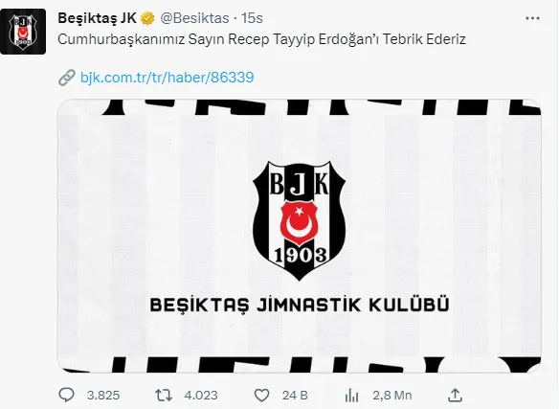Open the Beşiktaş JK profile avatar
Image resolution: width=559 pixels, height=409 pixels.
tap(23, 32)
